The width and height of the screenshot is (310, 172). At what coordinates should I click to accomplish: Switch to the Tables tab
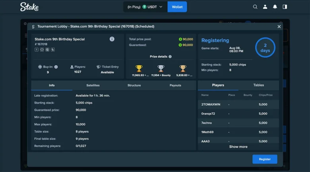coord(259,85)
